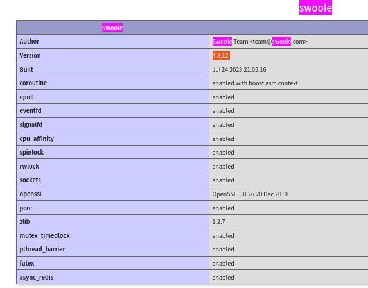This screenshot has height=288, width=368.
Task: Click the Version row label
Action: click(30, 56)
